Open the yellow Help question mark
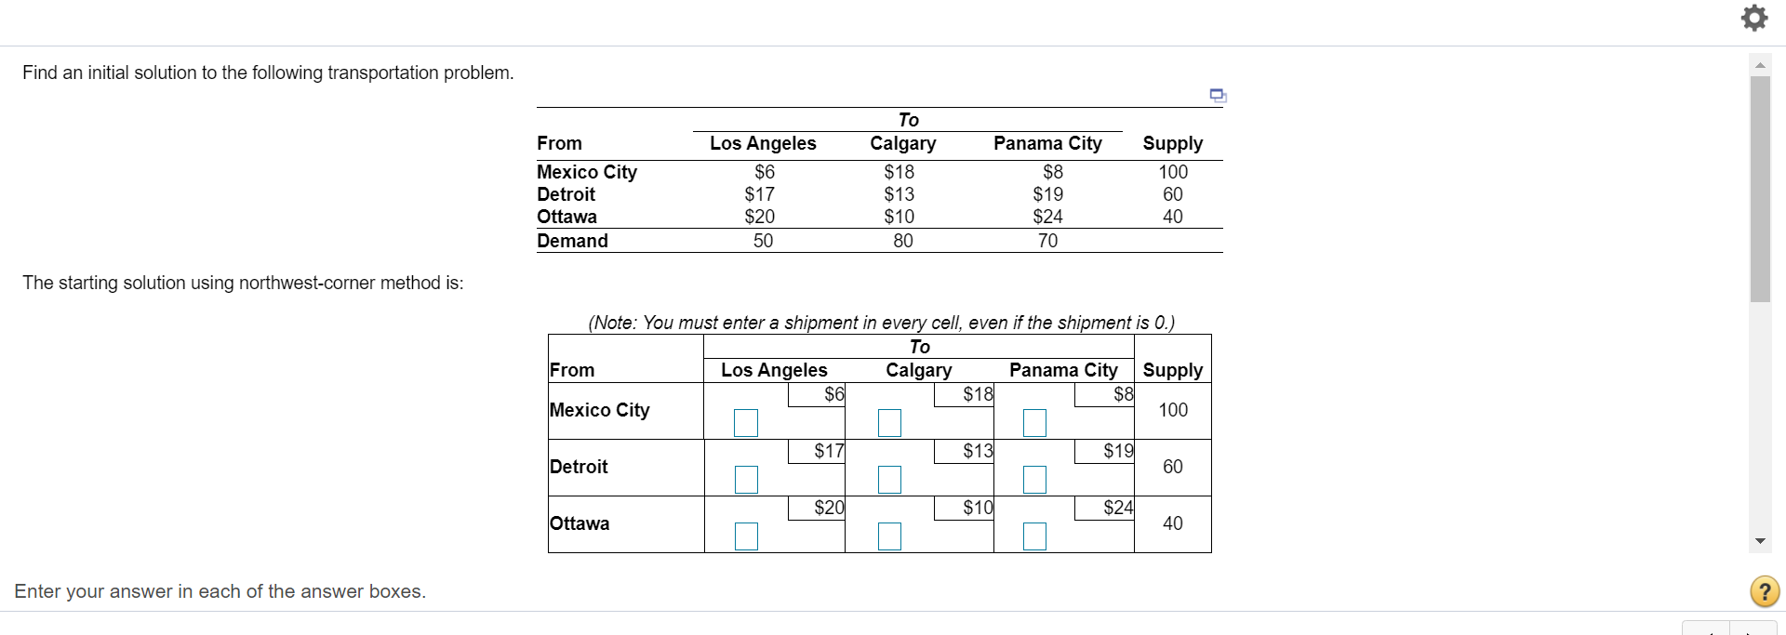 [1764, 591]
